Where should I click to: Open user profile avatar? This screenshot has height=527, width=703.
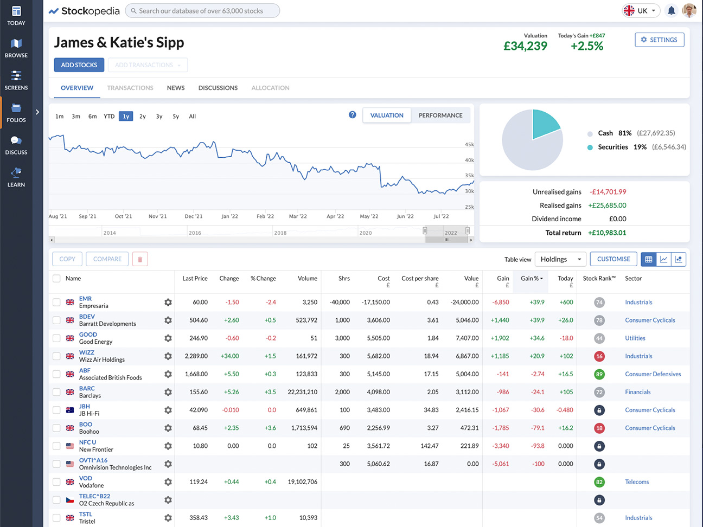[x=689, y=11]
